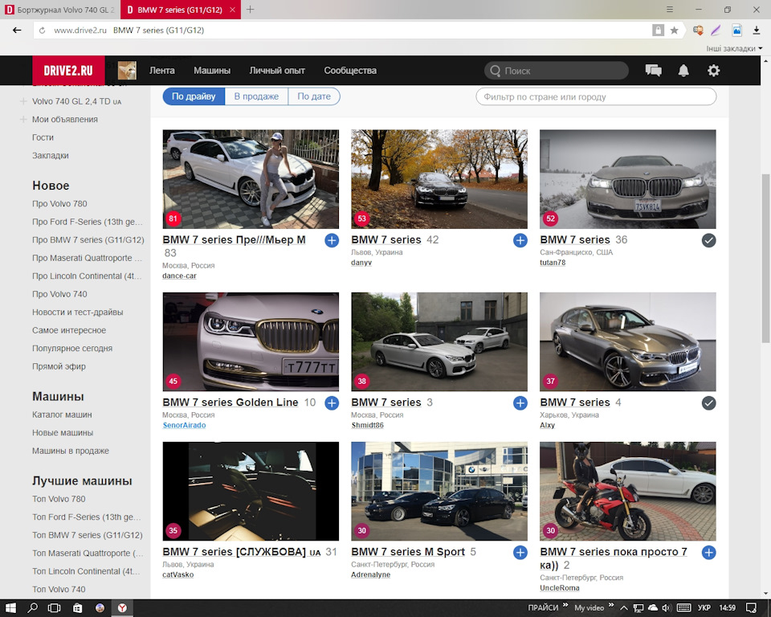Go back with the browser arrow
Viewport: 771px width, 617px height.
(17, 30)
